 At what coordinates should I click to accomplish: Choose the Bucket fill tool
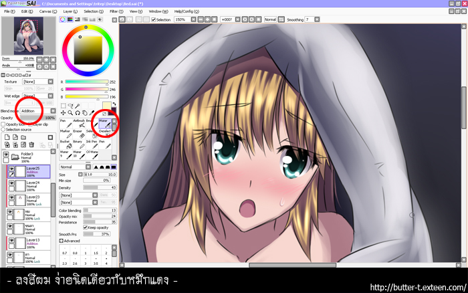66,144
